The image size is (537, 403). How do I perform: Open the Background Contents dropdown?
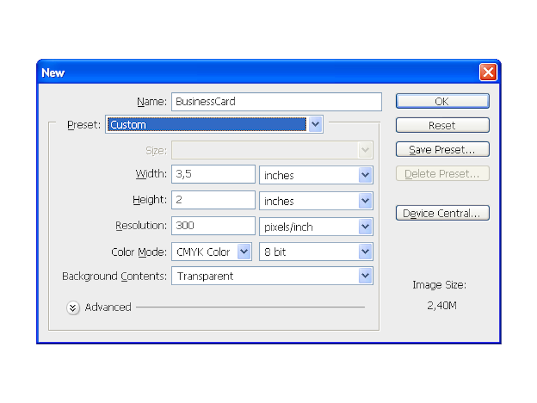point(365,276)
